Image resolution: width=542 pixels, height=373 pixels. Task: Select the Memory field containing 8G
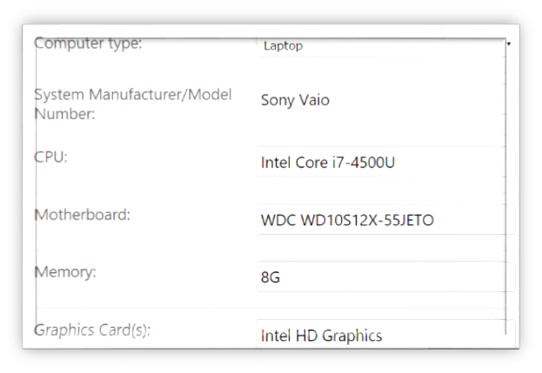pyautogui.click(x=385, y=277)
